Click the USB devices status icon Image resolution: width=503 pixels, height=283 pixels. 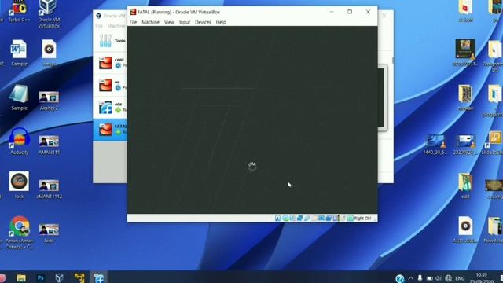pyautogui.click(x=307, y=219)
